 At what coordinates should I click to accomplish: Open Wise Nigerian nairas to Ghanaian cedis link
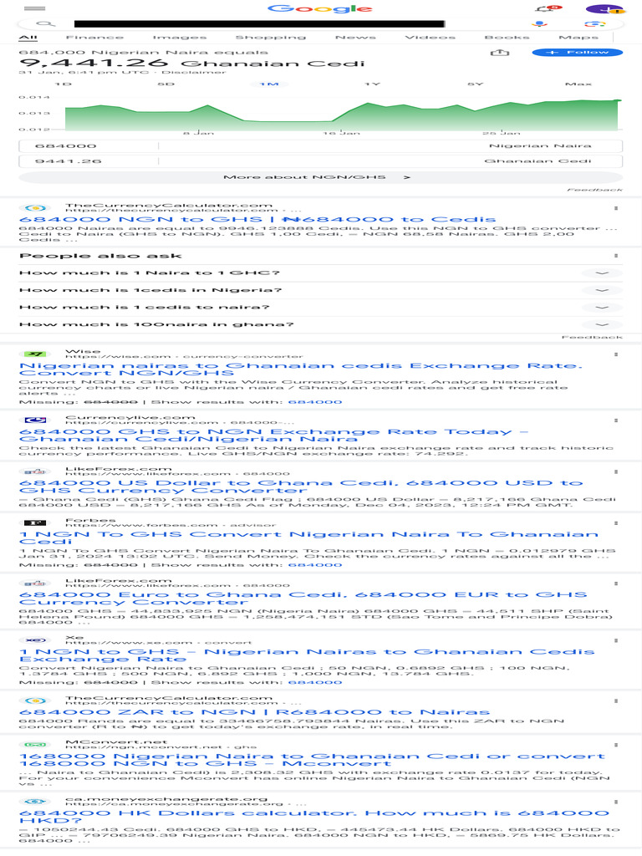(x=301, y=369)
